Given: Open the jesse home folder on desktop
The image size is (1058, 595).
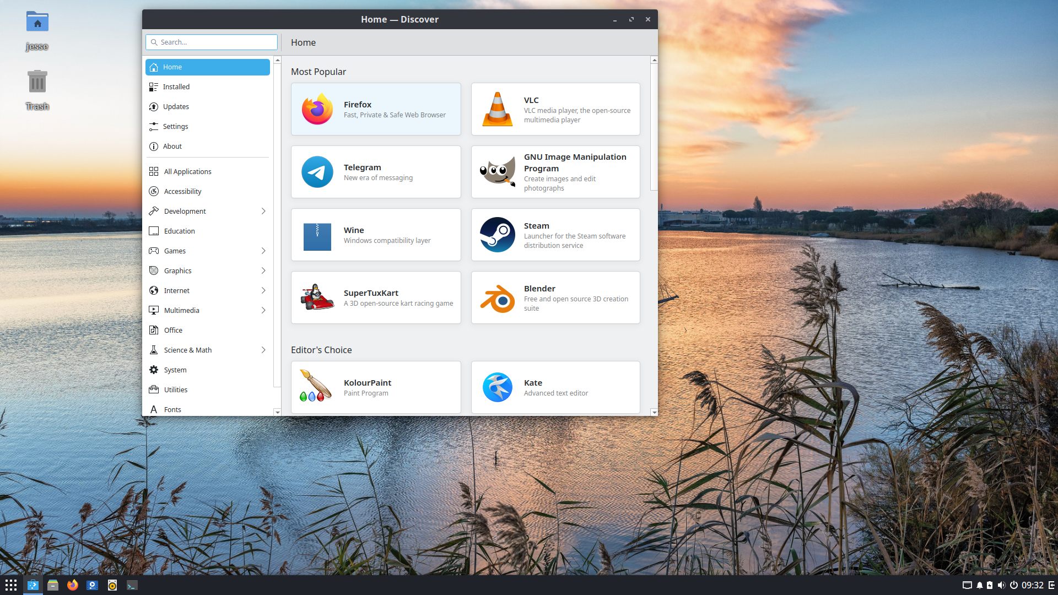Looking at the screenshot, I should [37, 31].
